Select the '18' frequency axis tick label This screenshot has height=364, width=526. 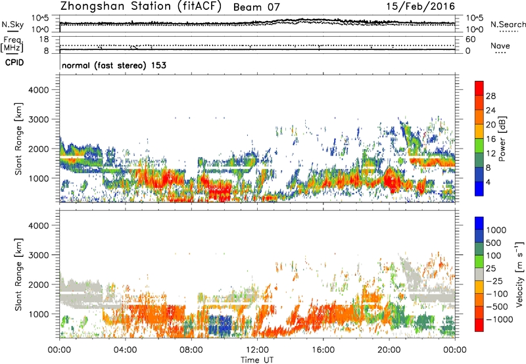(44, 39)
